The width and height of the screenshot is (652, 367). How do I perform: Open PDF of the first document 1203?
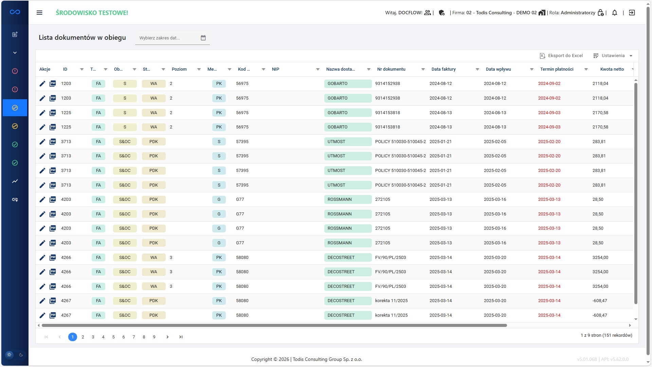point(53,84)
